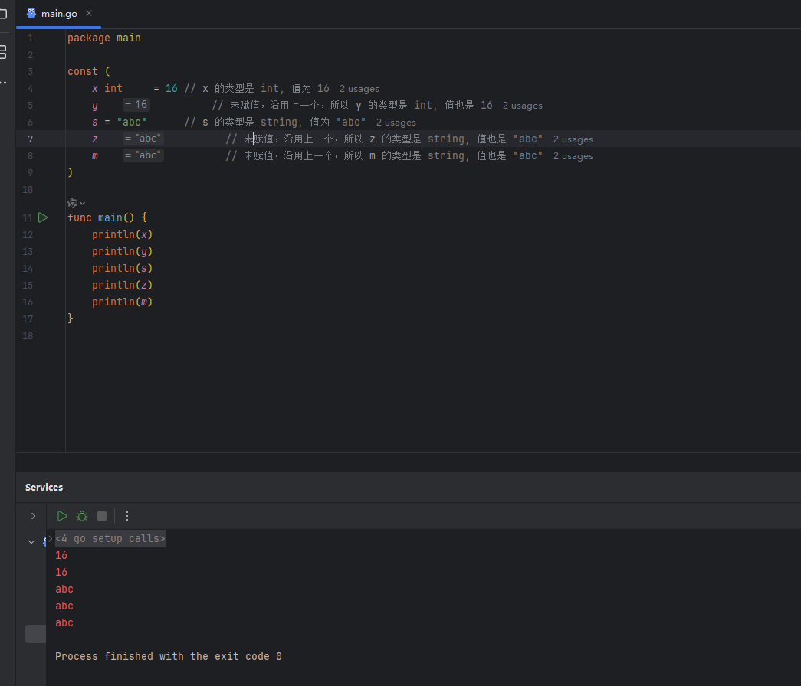Viewport: 801px width, 686px height.
Task: Click the gray button at Services tree bottom left
Action: [x=35, y=633]
